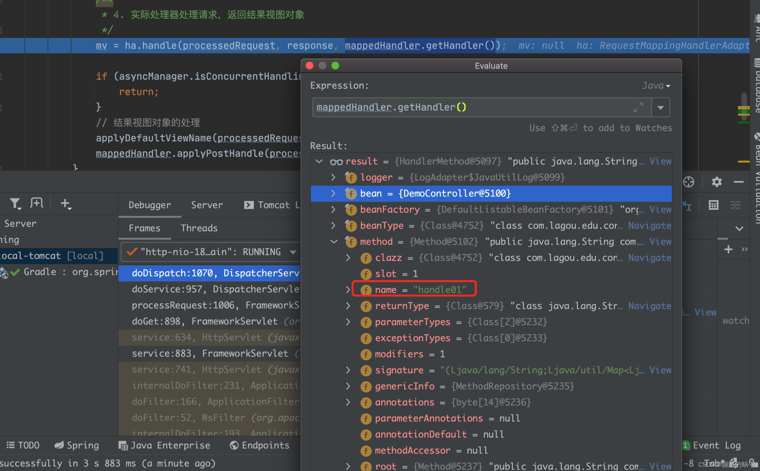760x471 pixels.
Task: Click the plus add icon in Services toolbar
Action: [x=66, y=204]
